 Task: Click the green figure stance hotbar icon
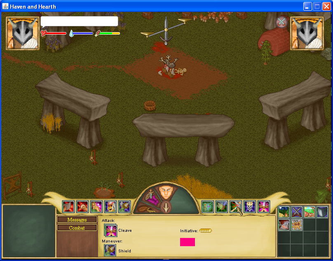tap(207, 207)
